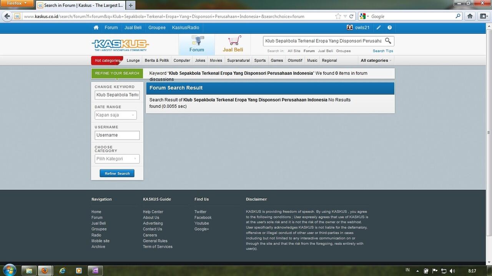Image resolution: width=492 pixels, height=276 pixels.
Task: Click the pencil edit icon beside owls21
Action: [379, 28]
